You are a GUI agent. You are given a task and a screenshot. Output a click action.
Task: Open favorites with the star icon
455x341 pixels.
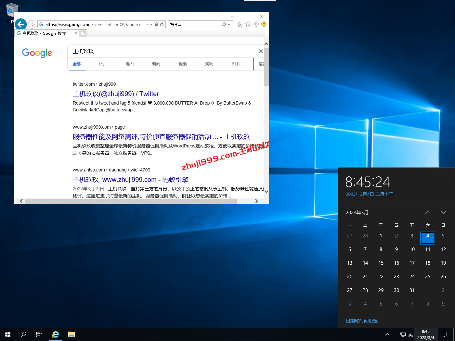click(x=248, y=24)
